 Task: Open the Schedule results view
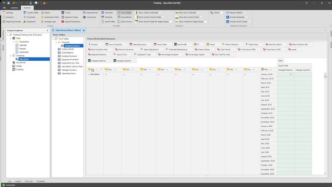point(107,17)
